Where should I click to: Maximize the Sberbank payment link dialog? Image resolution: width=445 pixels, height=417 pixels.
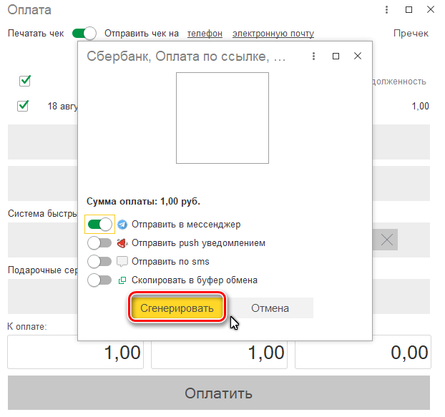tap(336, 57)
